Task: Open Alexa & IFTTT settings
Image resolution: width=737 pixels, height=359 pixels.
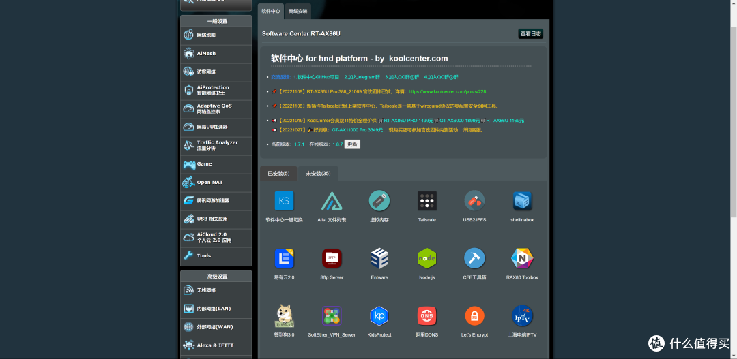Action: [216, 345]
